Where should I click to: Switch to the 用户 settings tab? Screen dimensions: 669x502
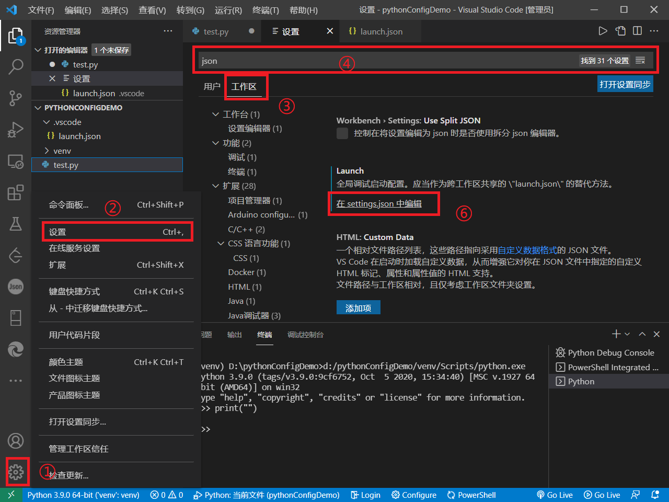(212, 86)
